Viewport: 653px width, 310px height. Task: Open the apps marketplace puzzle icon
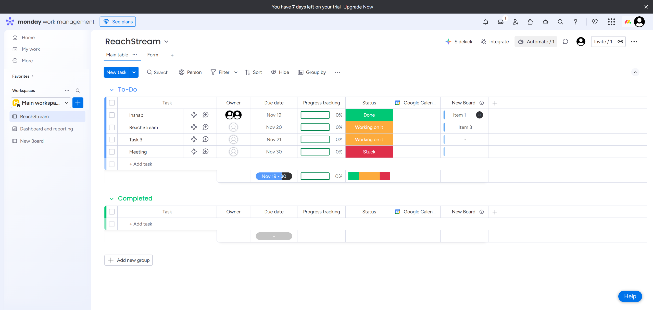tap(530, 22)
